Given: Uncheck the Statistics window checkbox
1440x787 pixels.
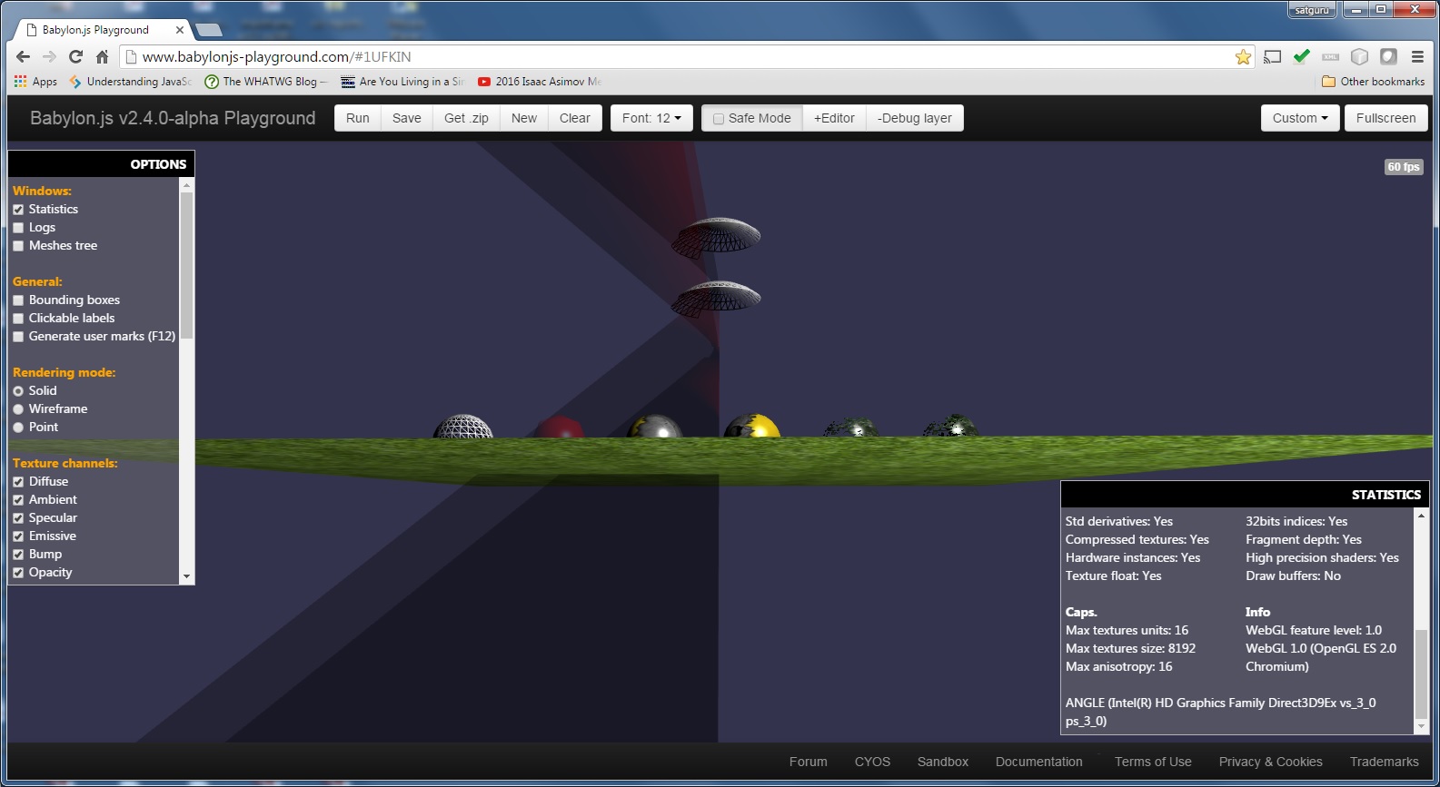Looking at the screenshot, I should tap(18, 210).
